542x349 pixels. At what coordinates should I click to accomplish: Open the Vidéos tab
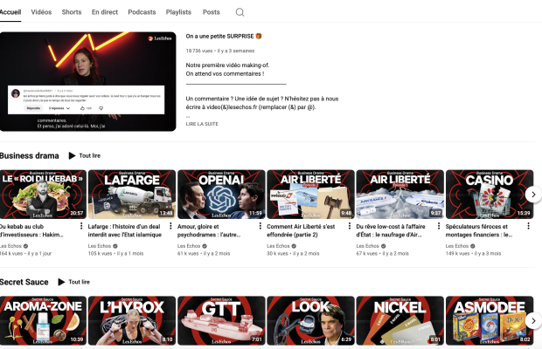[x=41, y=12]
